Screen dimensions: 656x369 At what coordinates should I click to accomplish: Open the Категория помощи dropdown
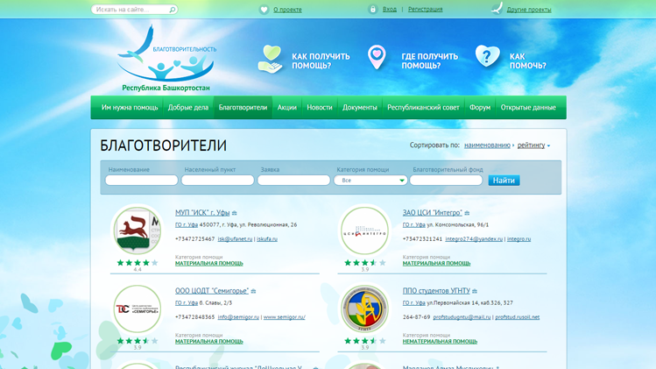[x=370, y=181]
